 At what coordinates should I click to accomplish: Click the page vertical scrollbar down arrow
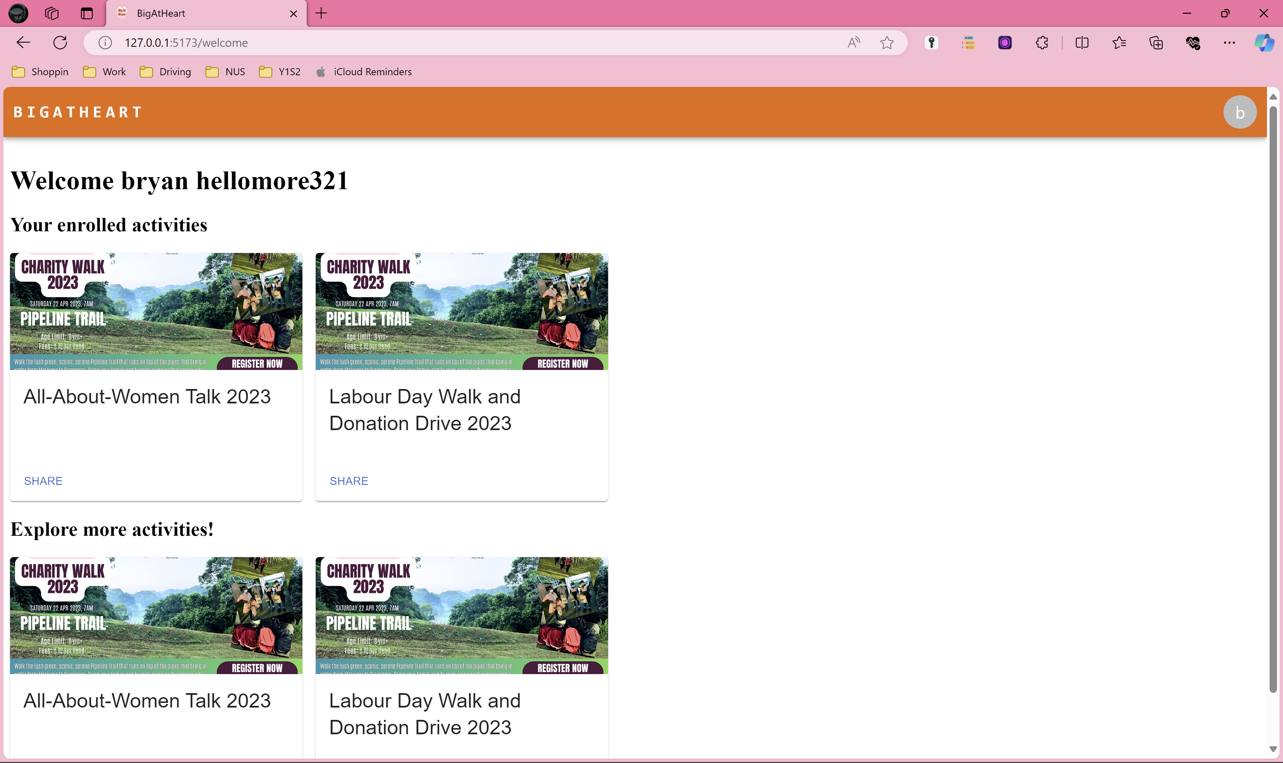tap(1273, 749)
